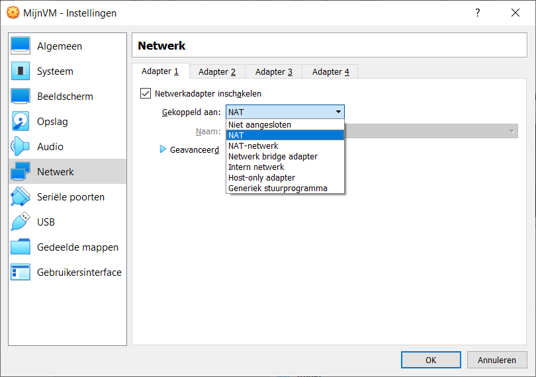Select the Gebruikersinterface icon
Viewport: 536px width, 377px height.
(21, 272)
